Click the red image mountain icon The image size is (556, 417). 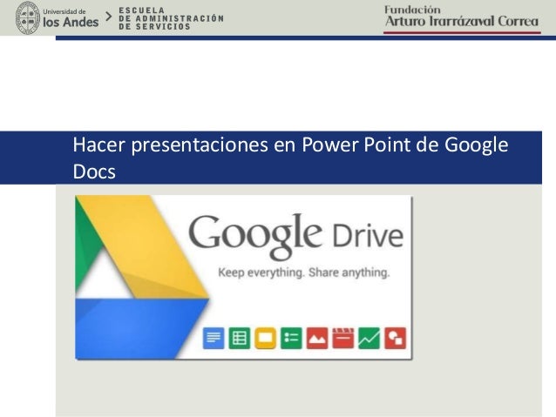(x=317, y=338)
